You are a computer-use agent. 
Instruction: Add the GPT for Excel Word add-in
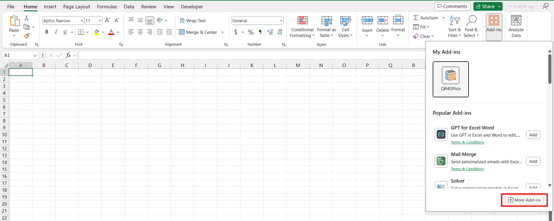tap(533, 135)
